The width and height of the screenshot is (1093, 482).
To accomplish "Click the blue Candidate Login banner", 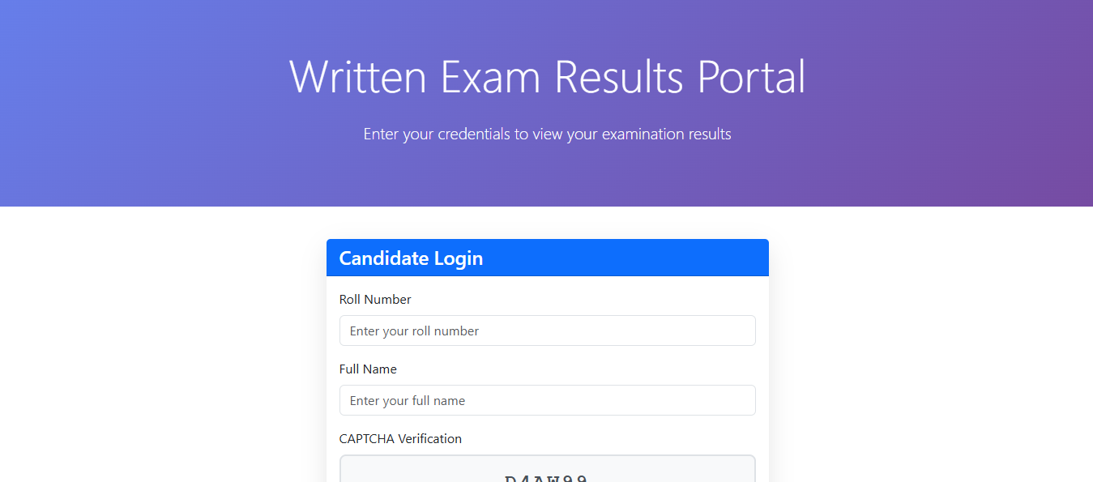I will click(547, 258).
